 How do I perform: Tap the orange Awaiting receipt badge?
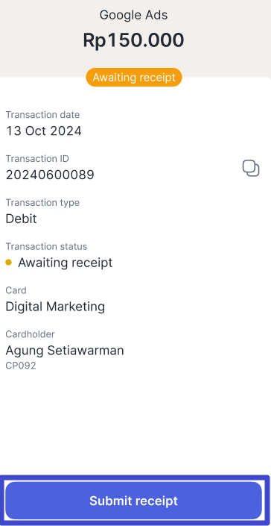[134, 77]
